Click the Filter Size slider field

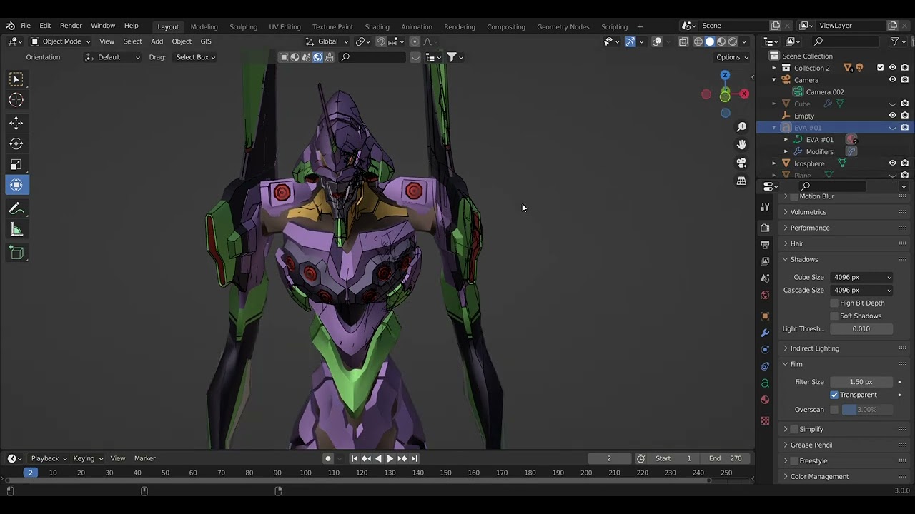[861, 382]
